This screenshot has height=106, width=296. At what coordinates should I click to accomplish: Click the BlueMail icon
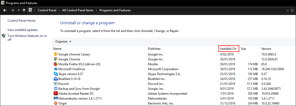tap(56, 79)
